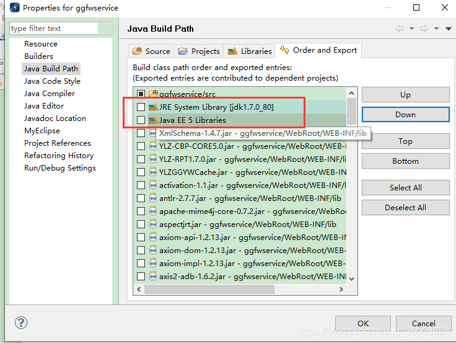Viewport: 456px width, 343px height.
Task: Check the activation-1.1.jar checkbox
Action: [x=141, y=185]
